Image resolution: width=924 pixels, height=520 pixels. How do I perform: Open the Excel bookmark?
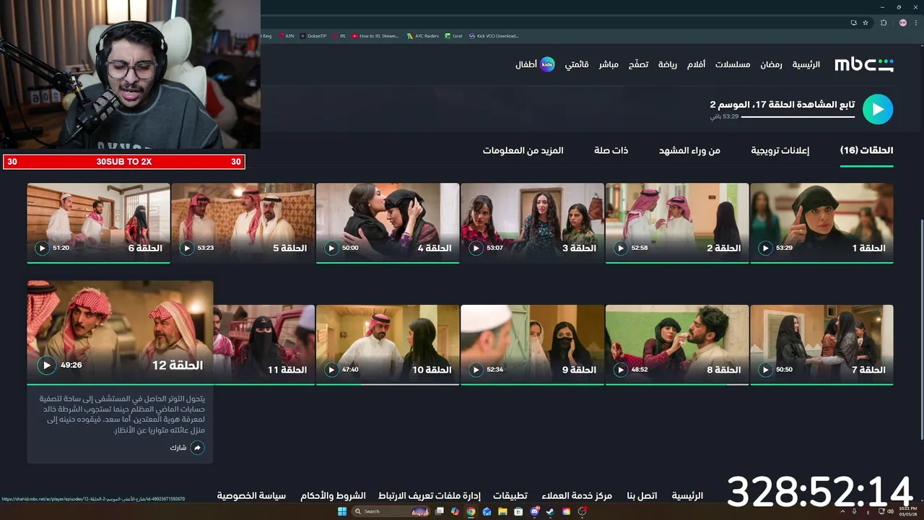(453, 35)
